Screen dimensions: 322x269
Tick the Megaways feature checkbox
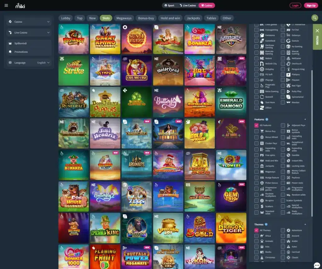click(x=256, y=172)
